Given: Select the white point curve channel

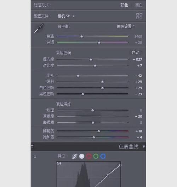Looking at the screenshot, I should pyautogui.click(x=82, y=156).
